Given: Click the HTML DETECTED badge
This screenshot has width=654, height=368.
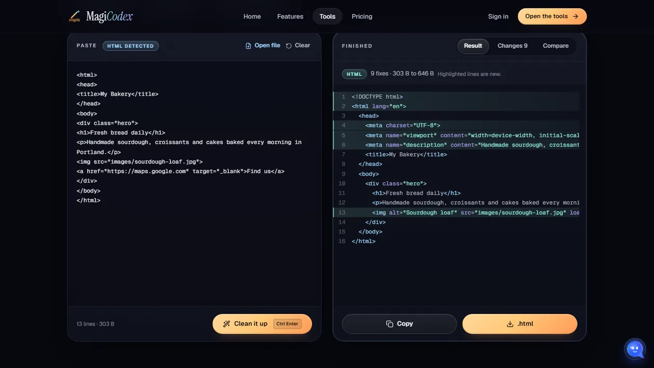Looking at the screenshot, I should point(130,46).
